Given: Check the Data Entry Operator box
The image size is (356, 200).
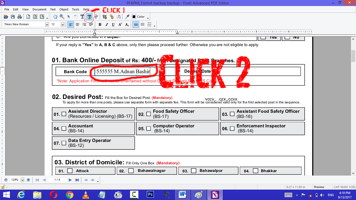Looking at the screenshot, I should 64,143.
